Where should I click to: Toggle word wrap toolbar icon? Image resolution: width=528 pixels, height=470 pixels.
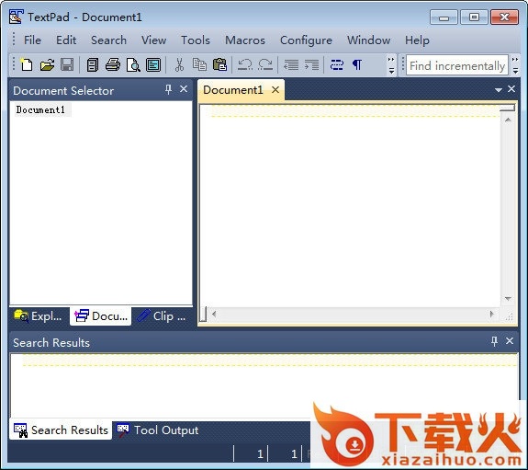(x=337, y=64)
